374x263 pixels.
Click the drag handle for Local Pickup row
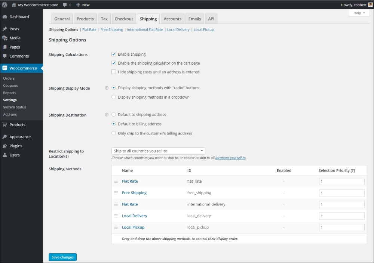click(x=116, y=227)
